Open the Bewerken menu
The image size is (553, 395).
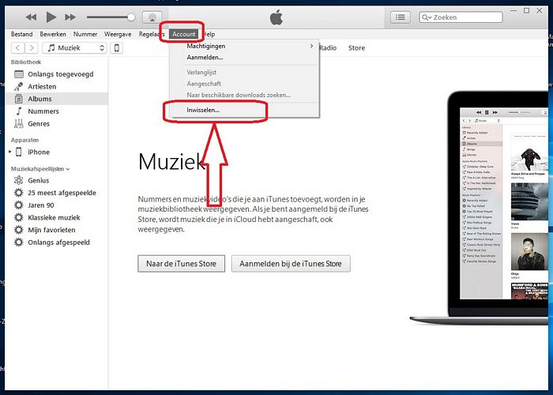53,34
